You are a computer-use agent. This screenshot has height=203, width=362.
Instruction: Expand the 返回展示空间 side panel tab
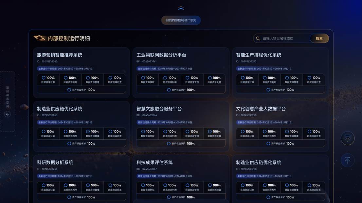click(x=8, y=97)
